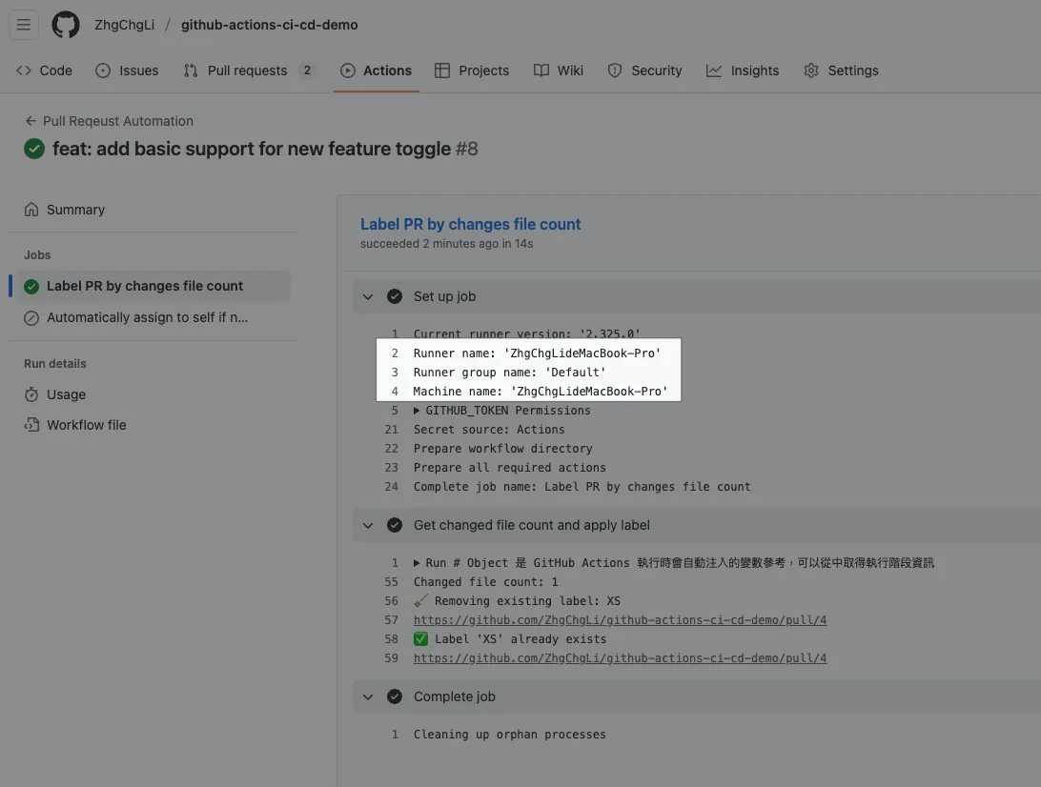Screen dimensions: 1041x787
Task: Open the pull/4 link on line 57
Action: point(620,620)
